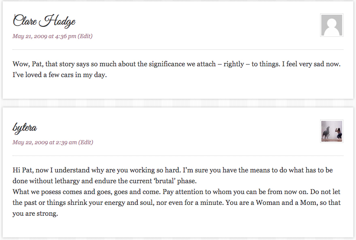Edit Clare Hodge's comment via the Edit link
This screenshot has height=240, width=356.
[x=85, y=36]
